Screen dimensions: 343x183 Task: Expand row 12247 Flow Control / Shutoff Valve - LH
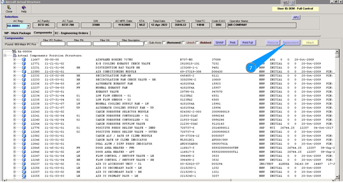(x=14, y=156)
